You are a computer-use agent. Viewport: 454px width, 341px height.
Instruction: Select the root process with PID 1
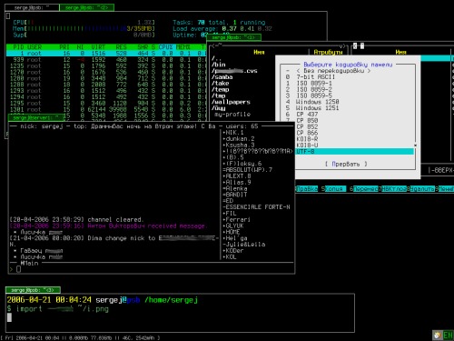tap(106, 54)
